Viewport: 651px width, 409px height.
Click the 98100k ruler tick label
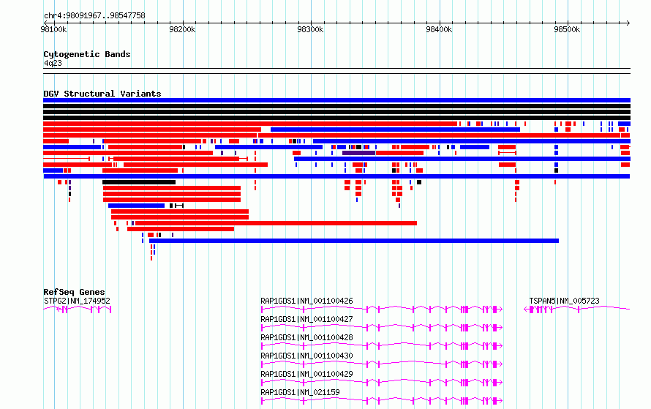tap(53, 29)
